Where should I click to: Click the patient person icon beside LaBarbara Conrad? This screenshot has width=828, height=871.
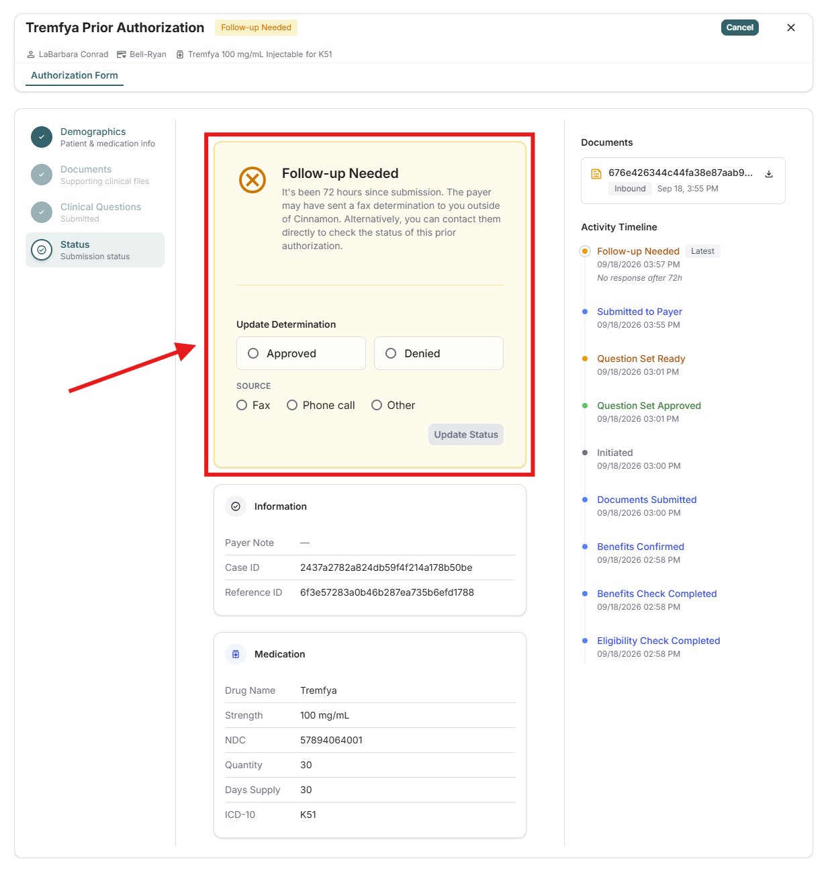tap(31, 54)
